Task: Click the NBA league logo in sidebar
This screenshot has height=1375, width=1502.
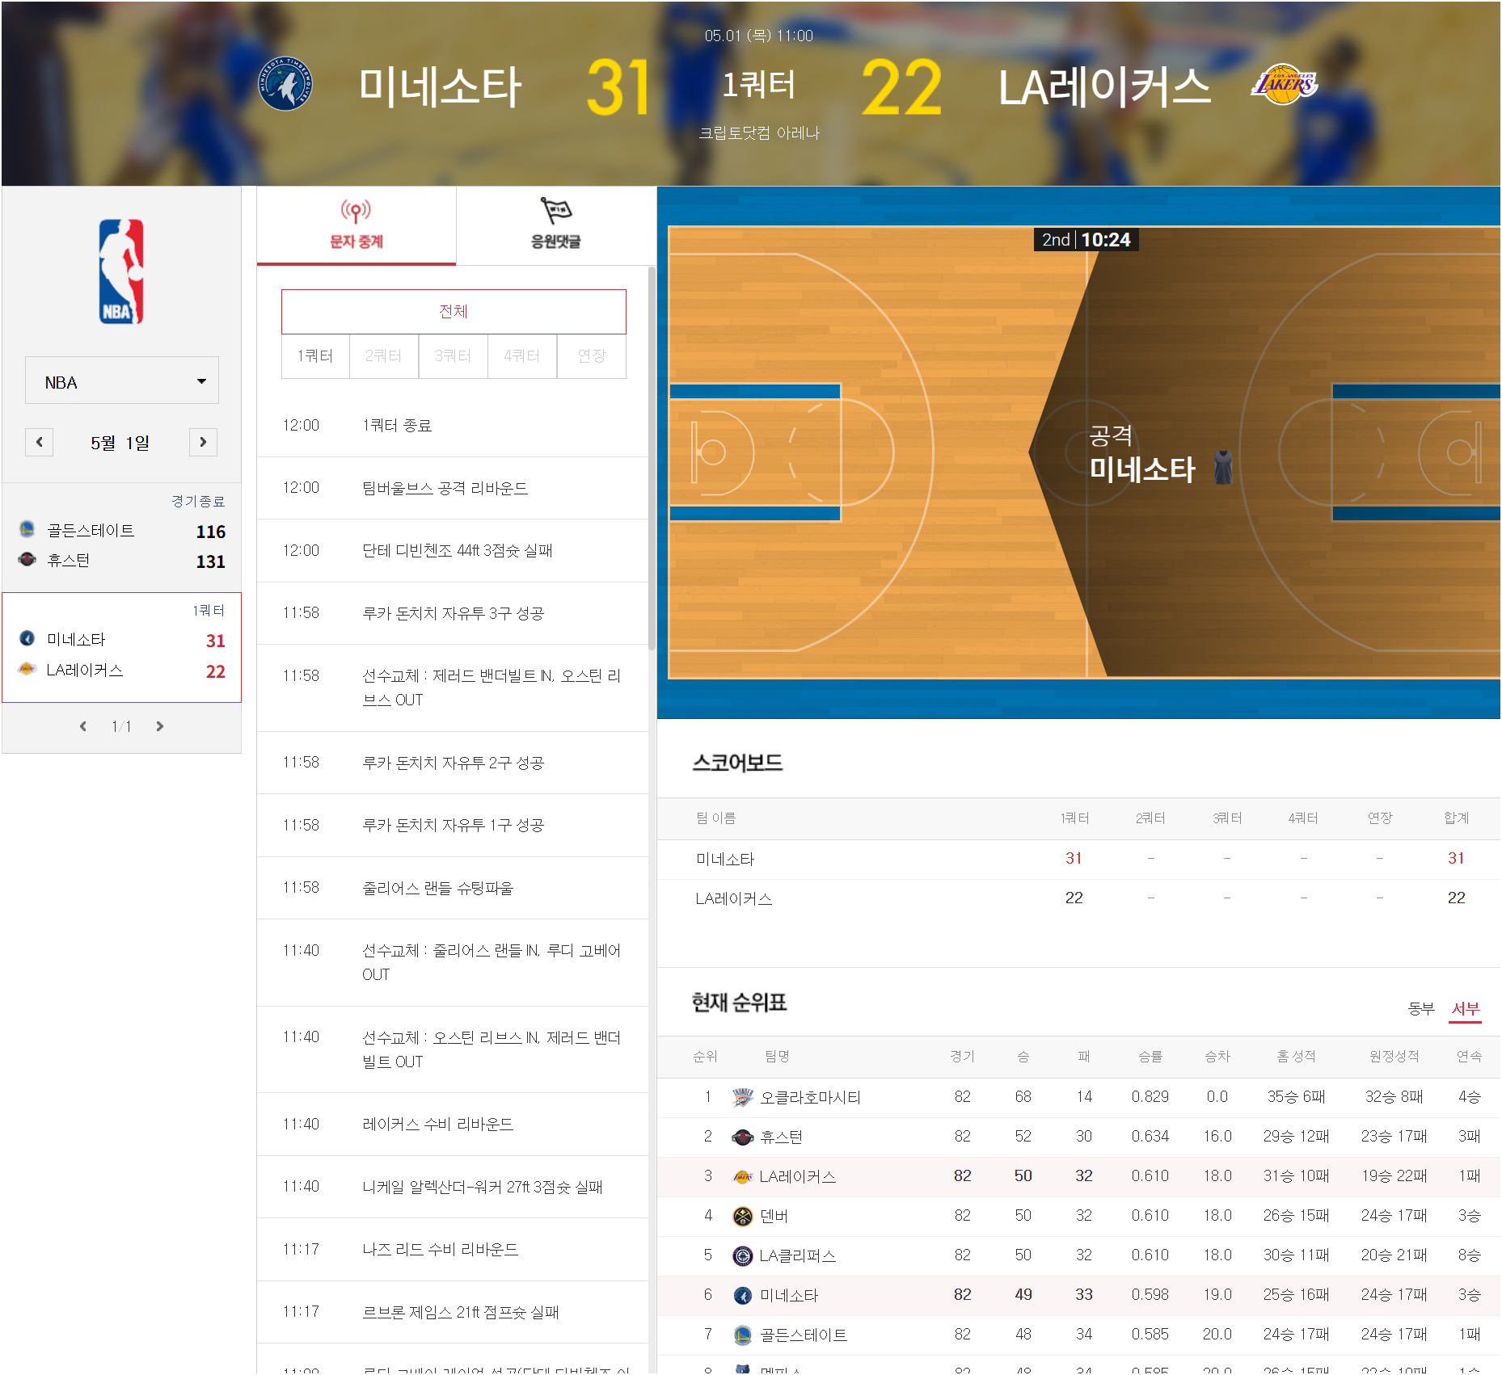Action: click(121, 271)
